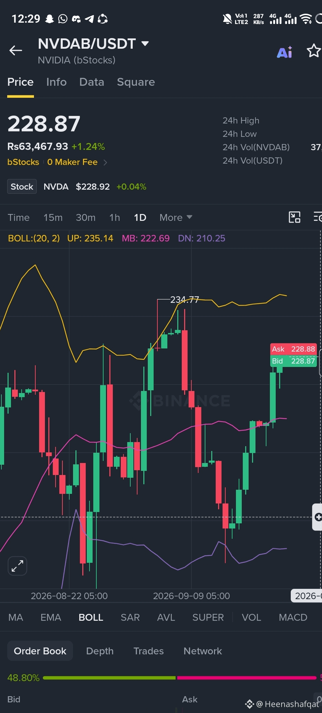
Task: Tap the green bid ratio bar
Action: point(109,678)
